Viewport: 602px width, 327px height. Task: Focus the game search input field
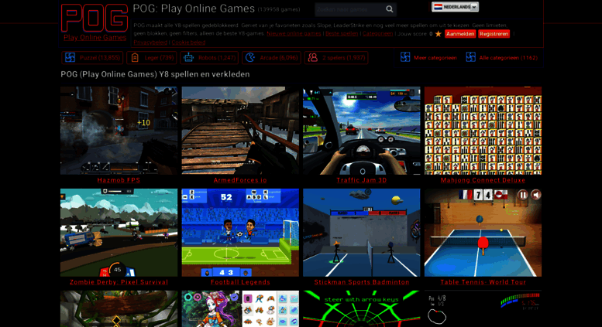(x=349, y=9)
